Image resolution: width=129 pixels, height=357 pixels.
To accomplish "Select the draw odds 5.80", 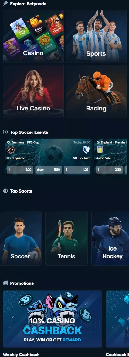I will coord(49,170).
